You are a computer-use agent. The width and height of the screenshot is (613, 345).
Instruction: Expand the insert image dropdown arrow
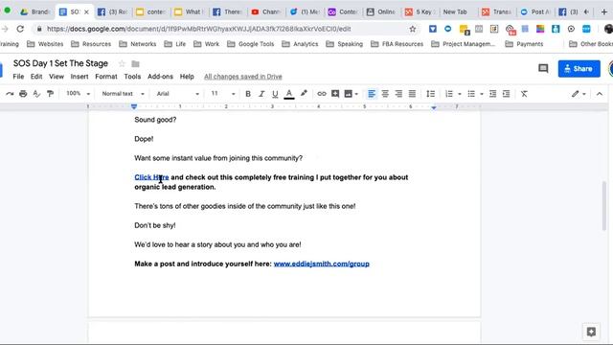(356, 94)
